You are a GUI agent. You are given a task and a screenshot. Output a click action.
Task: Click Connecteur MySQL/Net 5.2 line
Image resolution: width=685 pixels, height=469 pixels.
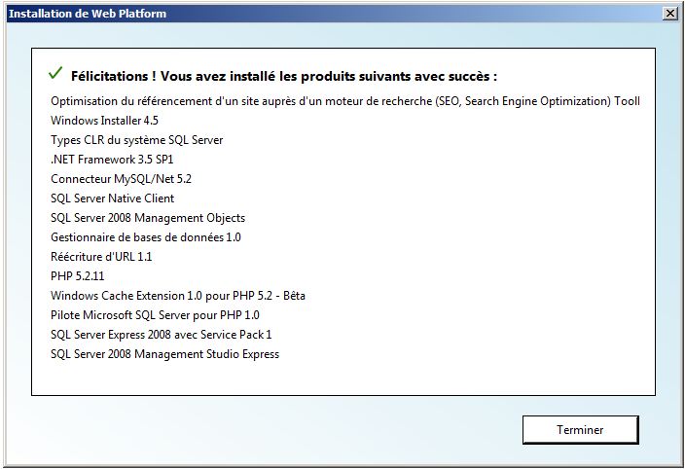(x=121, y=179)
